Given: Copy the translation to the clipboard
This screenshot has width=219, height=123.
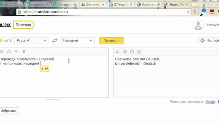Looking at the screenshot, I should click(x=132, y=52).
